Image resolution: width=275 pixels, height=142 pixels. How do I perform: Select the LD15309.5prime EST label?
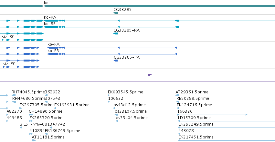(194, 118)
